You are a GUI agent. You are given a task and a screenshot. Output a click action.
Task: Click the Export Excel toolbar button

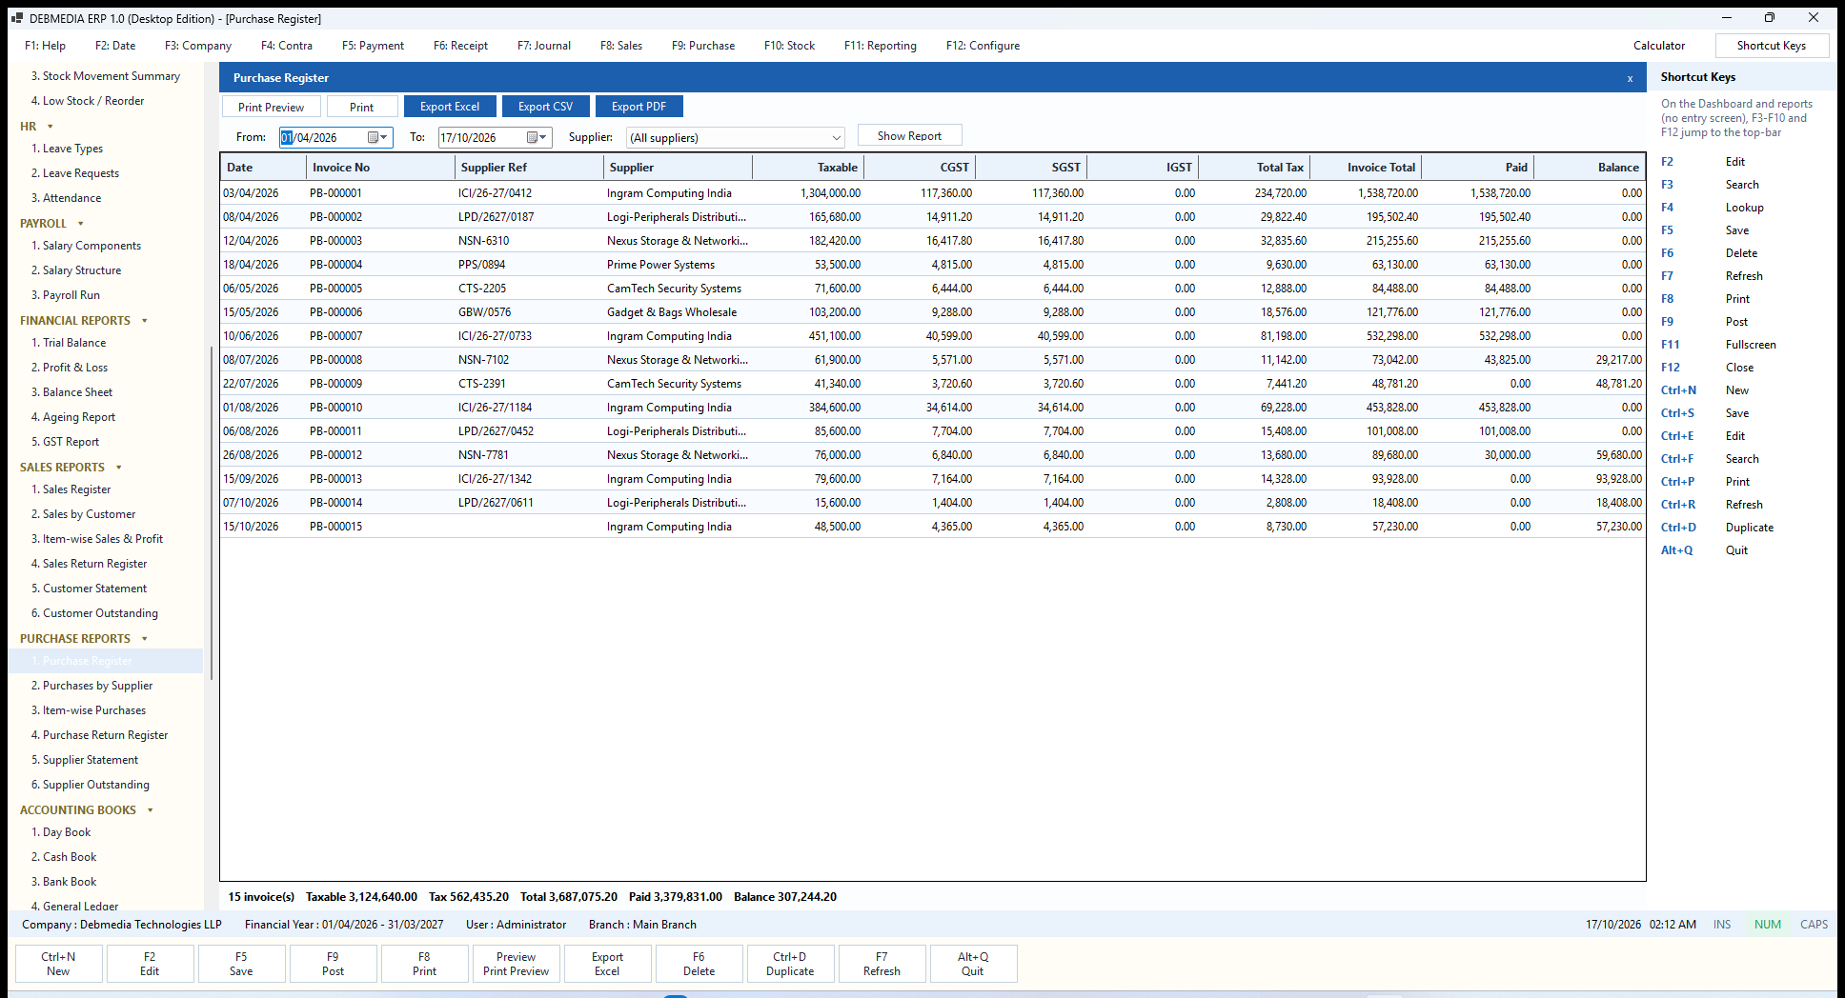(450, 107)
